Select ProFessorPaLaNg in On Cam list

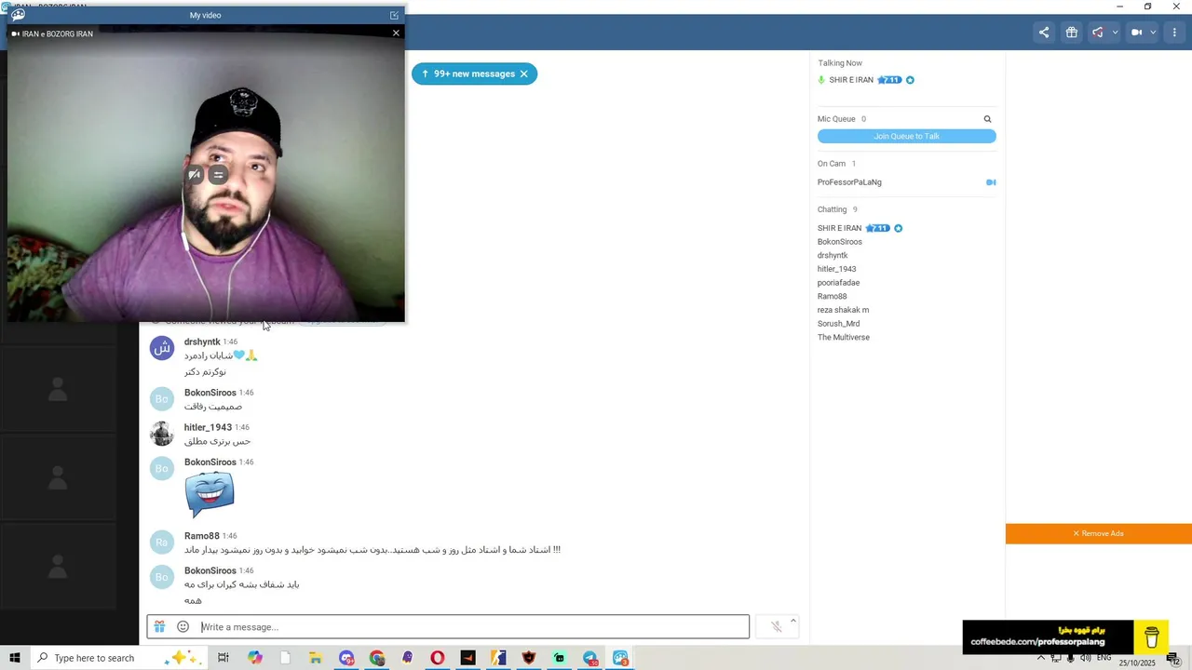click(x=849, y=182)
